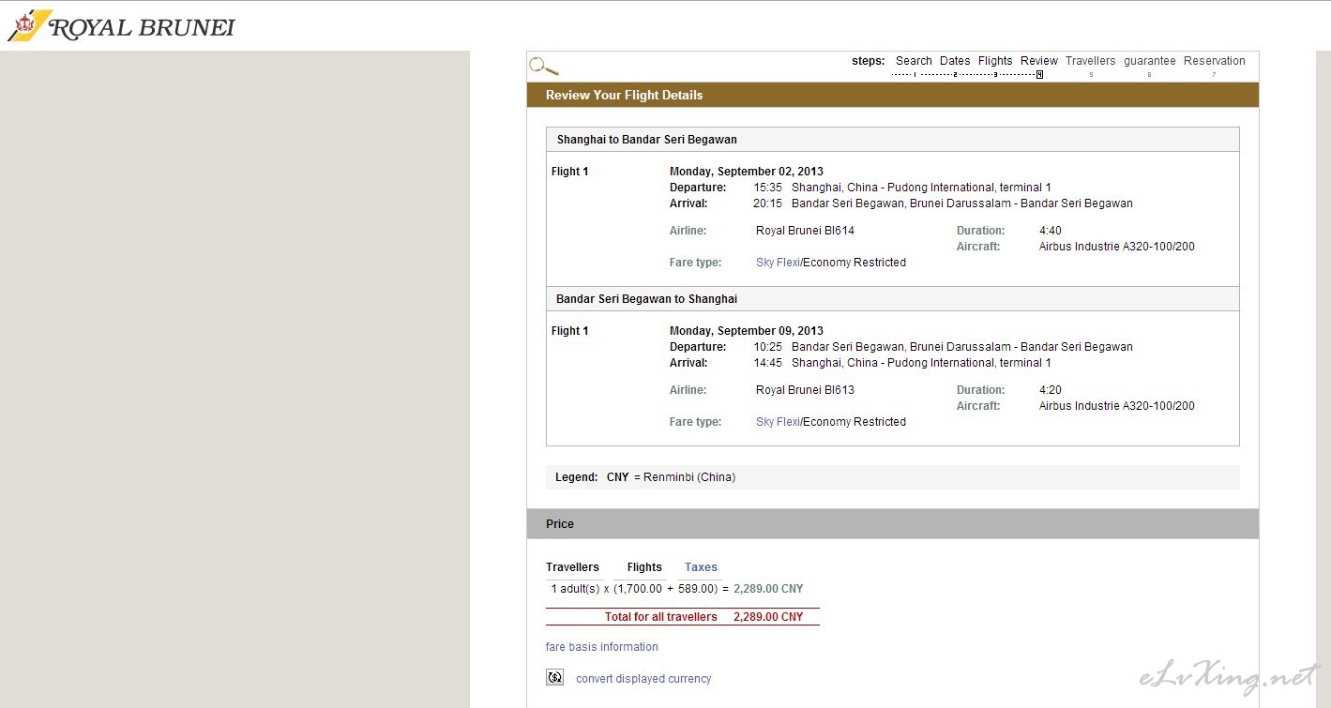The height and width of the screenshot is (708, 1331).
Task: Click the Royal Brunei logo
Action: (121, 25)
